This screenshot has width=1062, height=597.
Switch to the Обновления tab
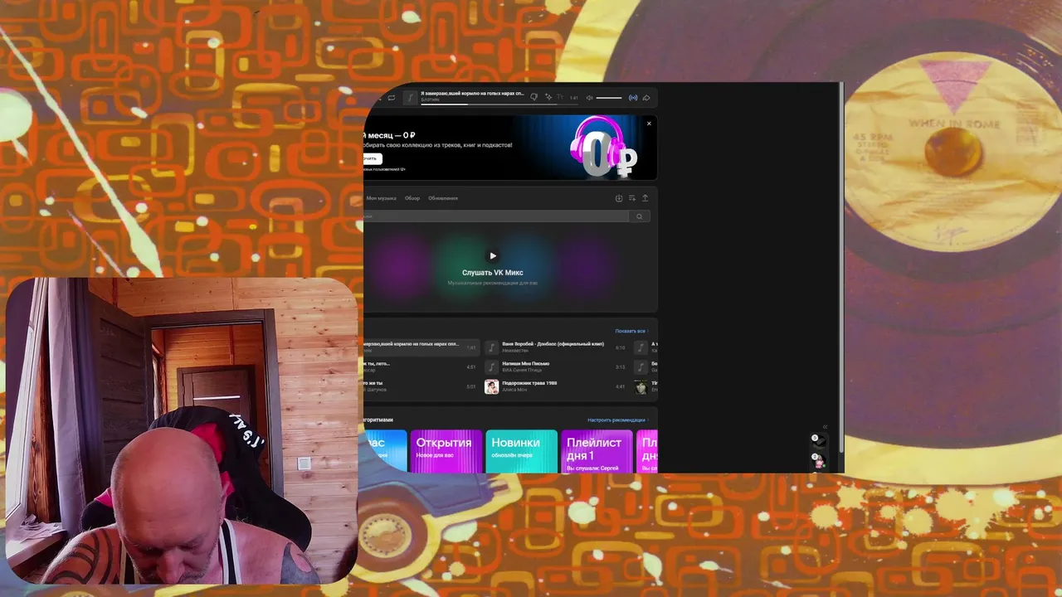pyautogui.click(x=443, y=198)
